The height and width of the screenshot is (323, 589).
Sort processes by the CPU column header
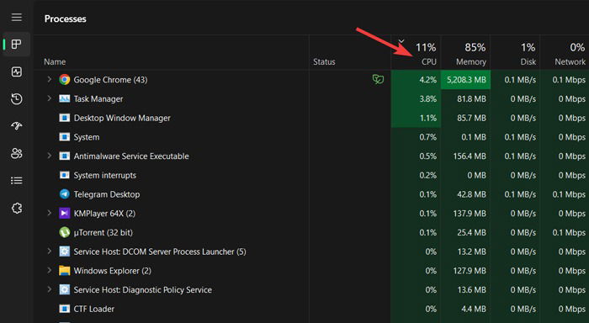click(x=416, y=53)
